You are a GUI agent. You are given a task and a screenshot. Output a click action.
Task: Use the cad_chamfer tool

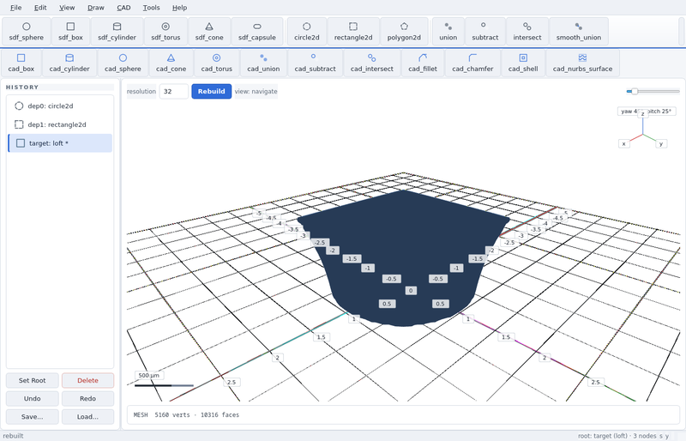(472, 63)
